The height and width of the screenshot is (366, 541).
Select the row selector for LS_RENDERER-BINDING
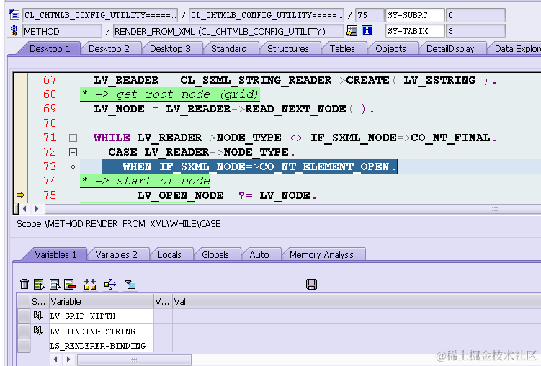click(24, 346)
